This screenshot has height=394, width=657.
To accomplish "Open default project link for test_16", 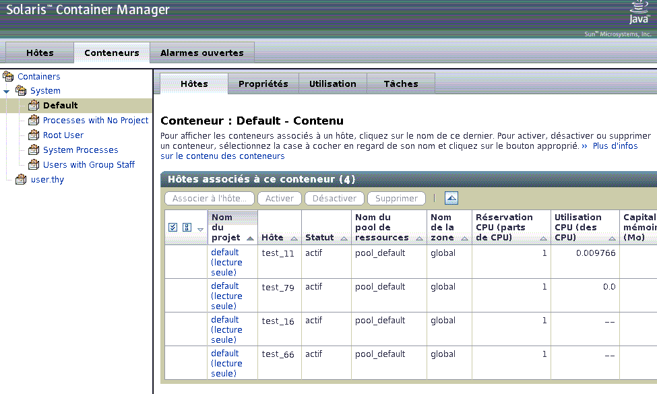I will (x=226, y=329).
